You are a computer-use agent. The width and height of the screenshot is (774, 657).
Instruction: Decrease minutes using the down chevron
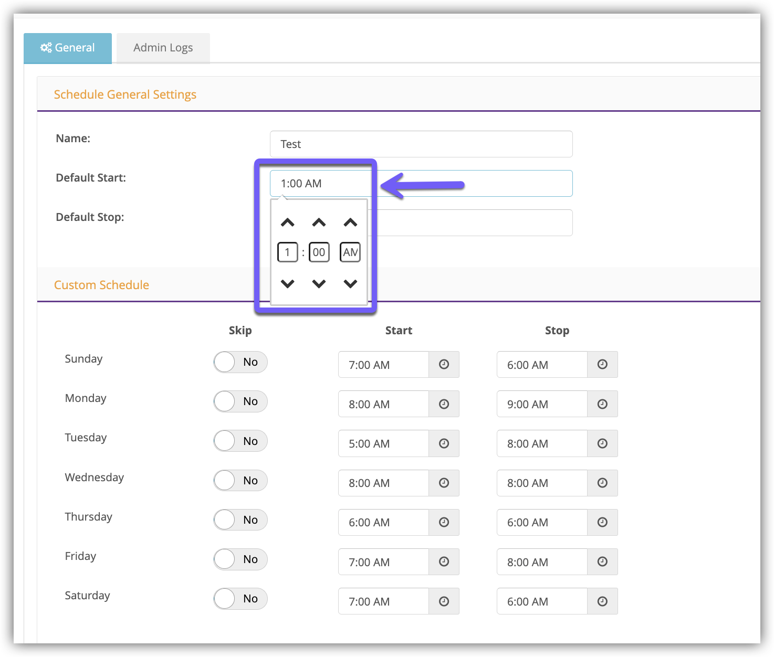click(319, 284)
